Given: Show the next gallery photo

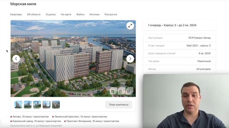Looking at the screenshot, I should click(130, 59).
